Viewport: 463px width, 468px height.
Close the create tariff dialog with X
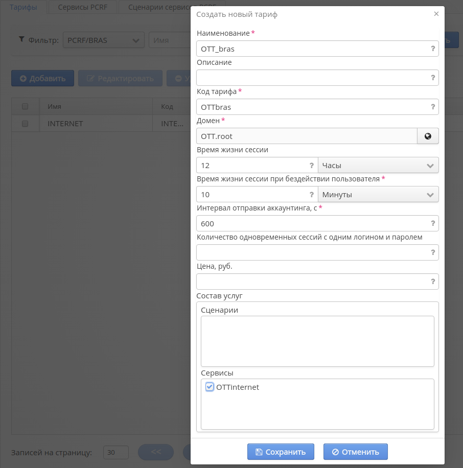(x=436, y=14)
